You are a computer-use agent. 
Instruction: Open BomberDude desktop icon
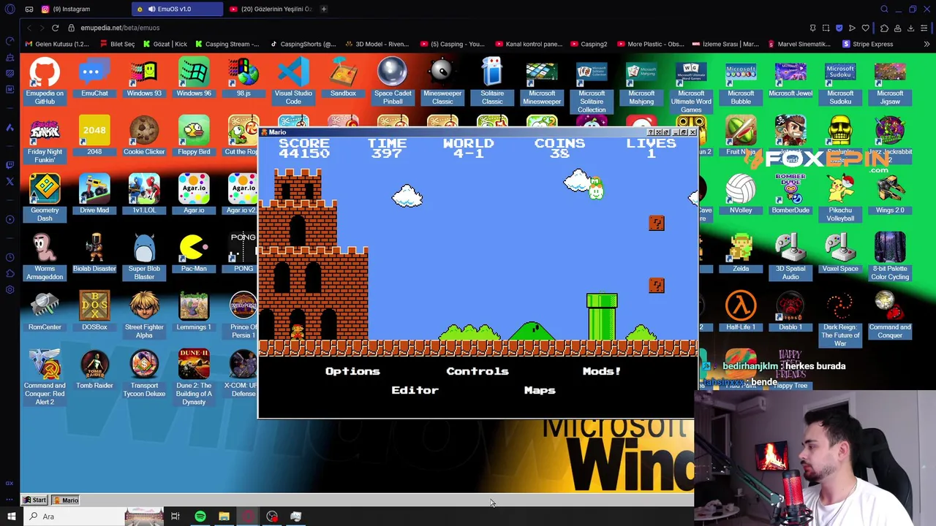[x=790, y=194]
